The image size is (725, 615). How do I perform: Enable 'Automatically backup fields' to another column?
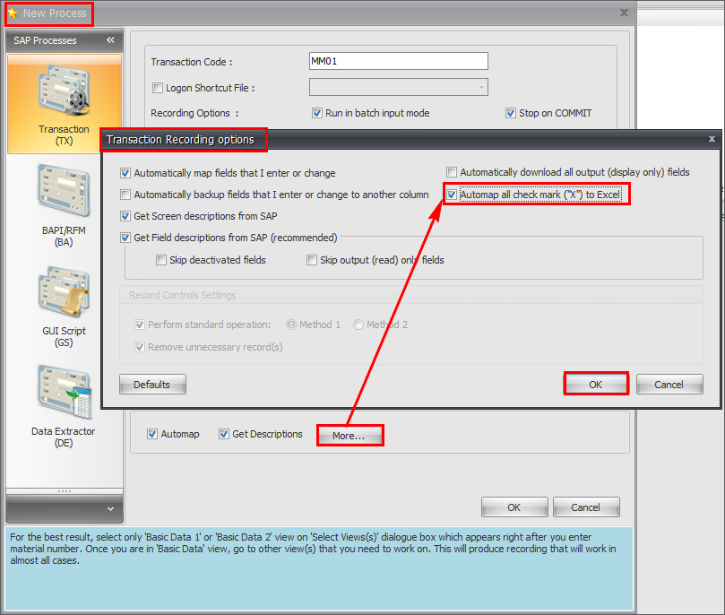[125, 195]
